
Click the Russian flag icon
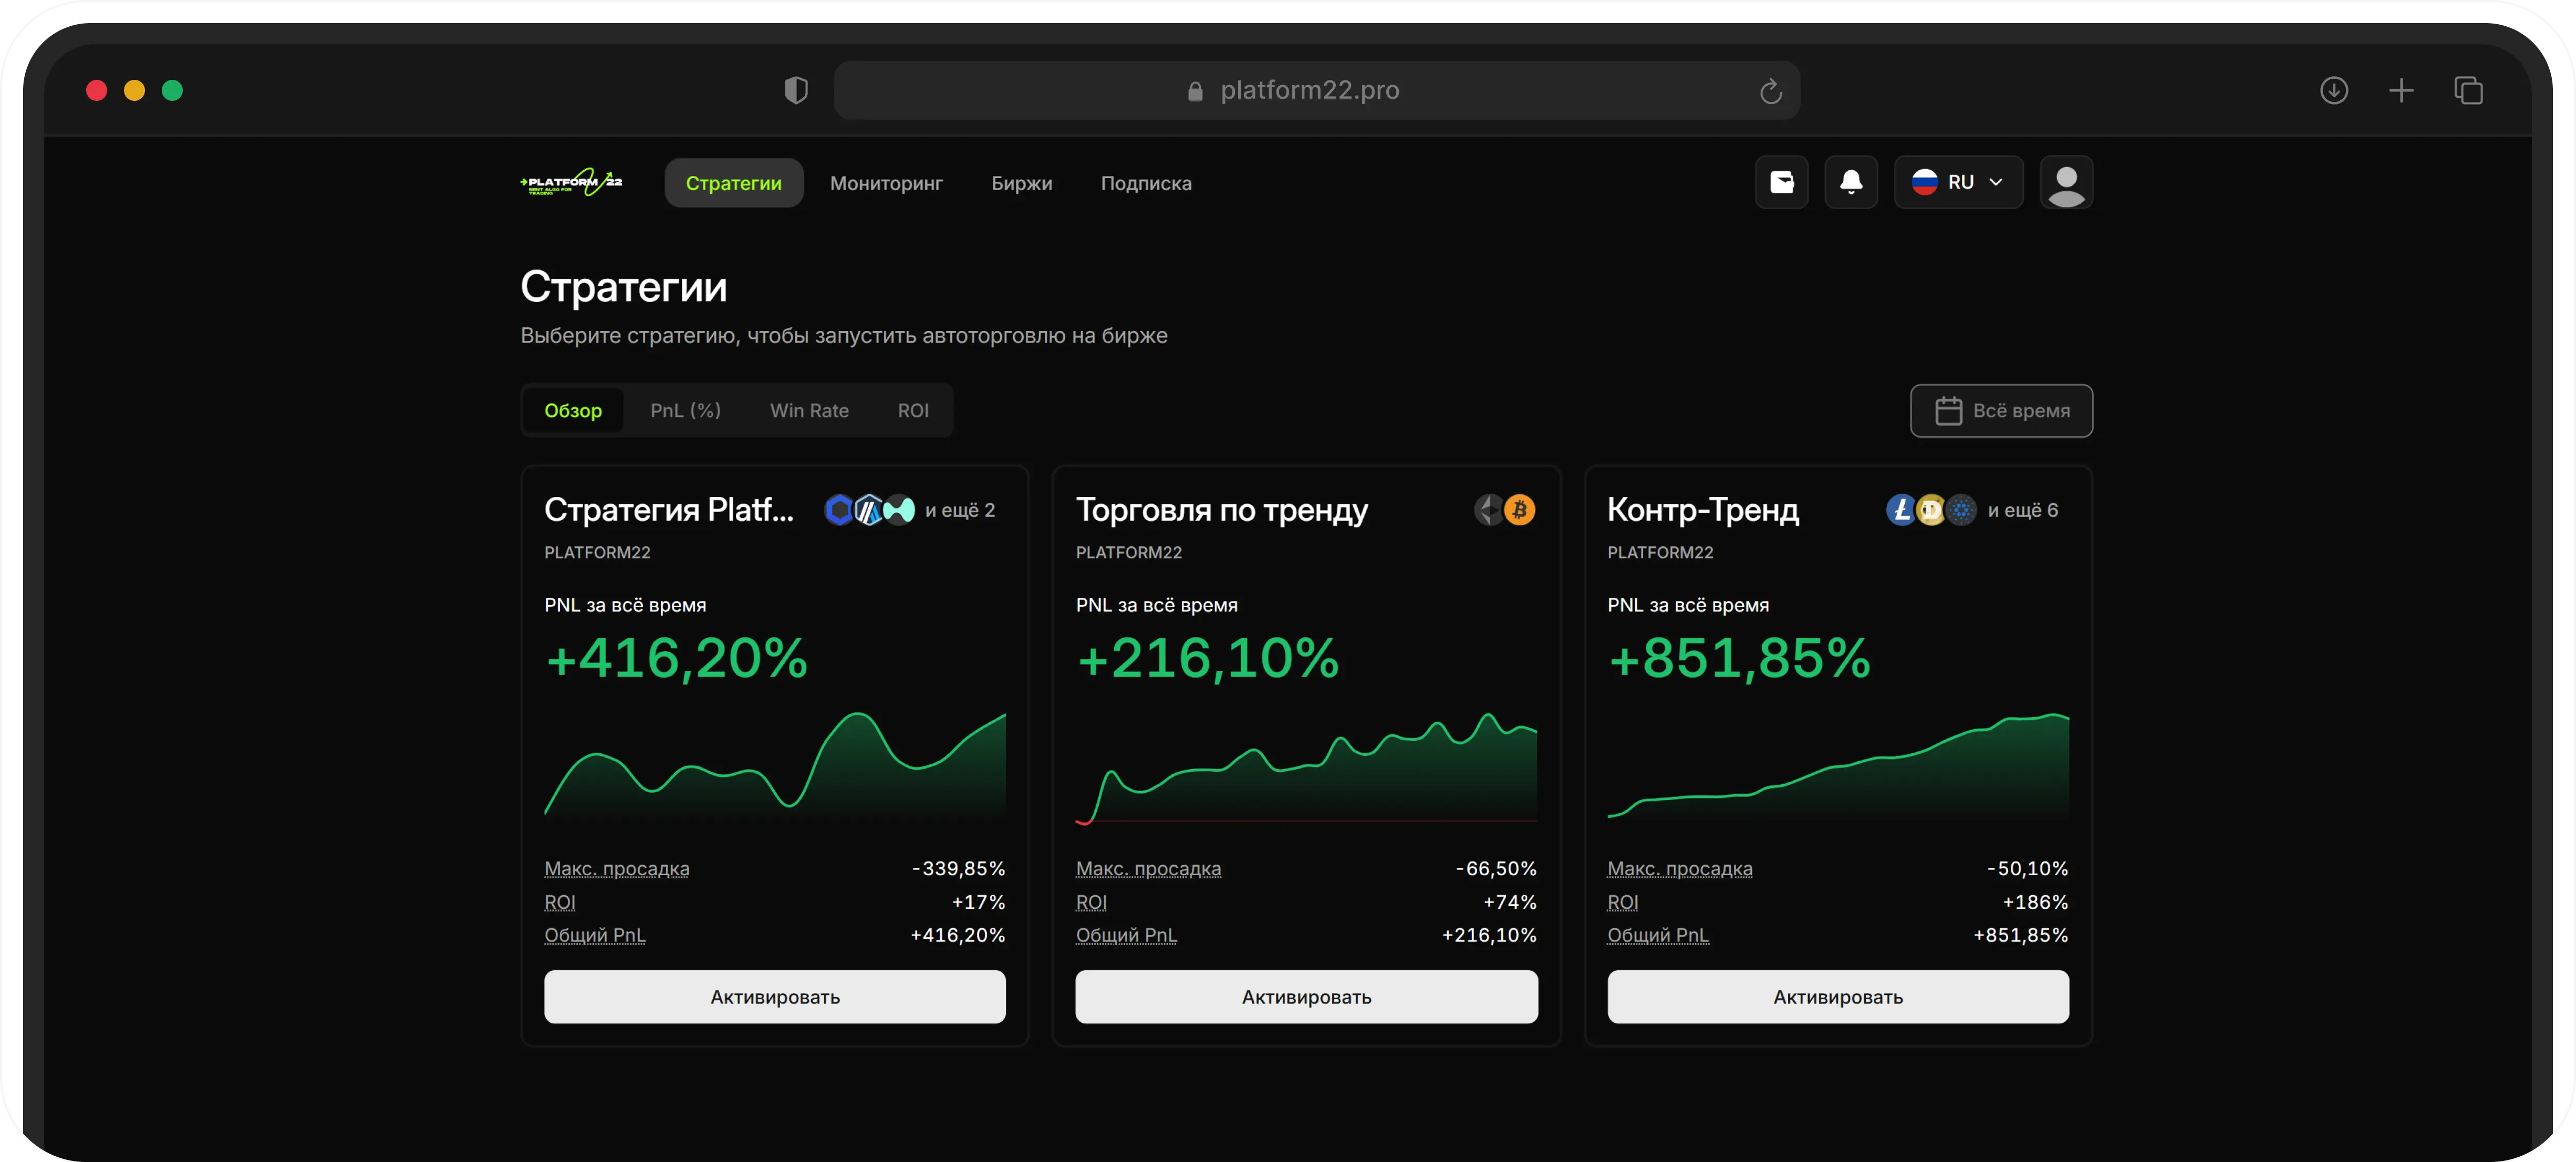pos(1924,182)
